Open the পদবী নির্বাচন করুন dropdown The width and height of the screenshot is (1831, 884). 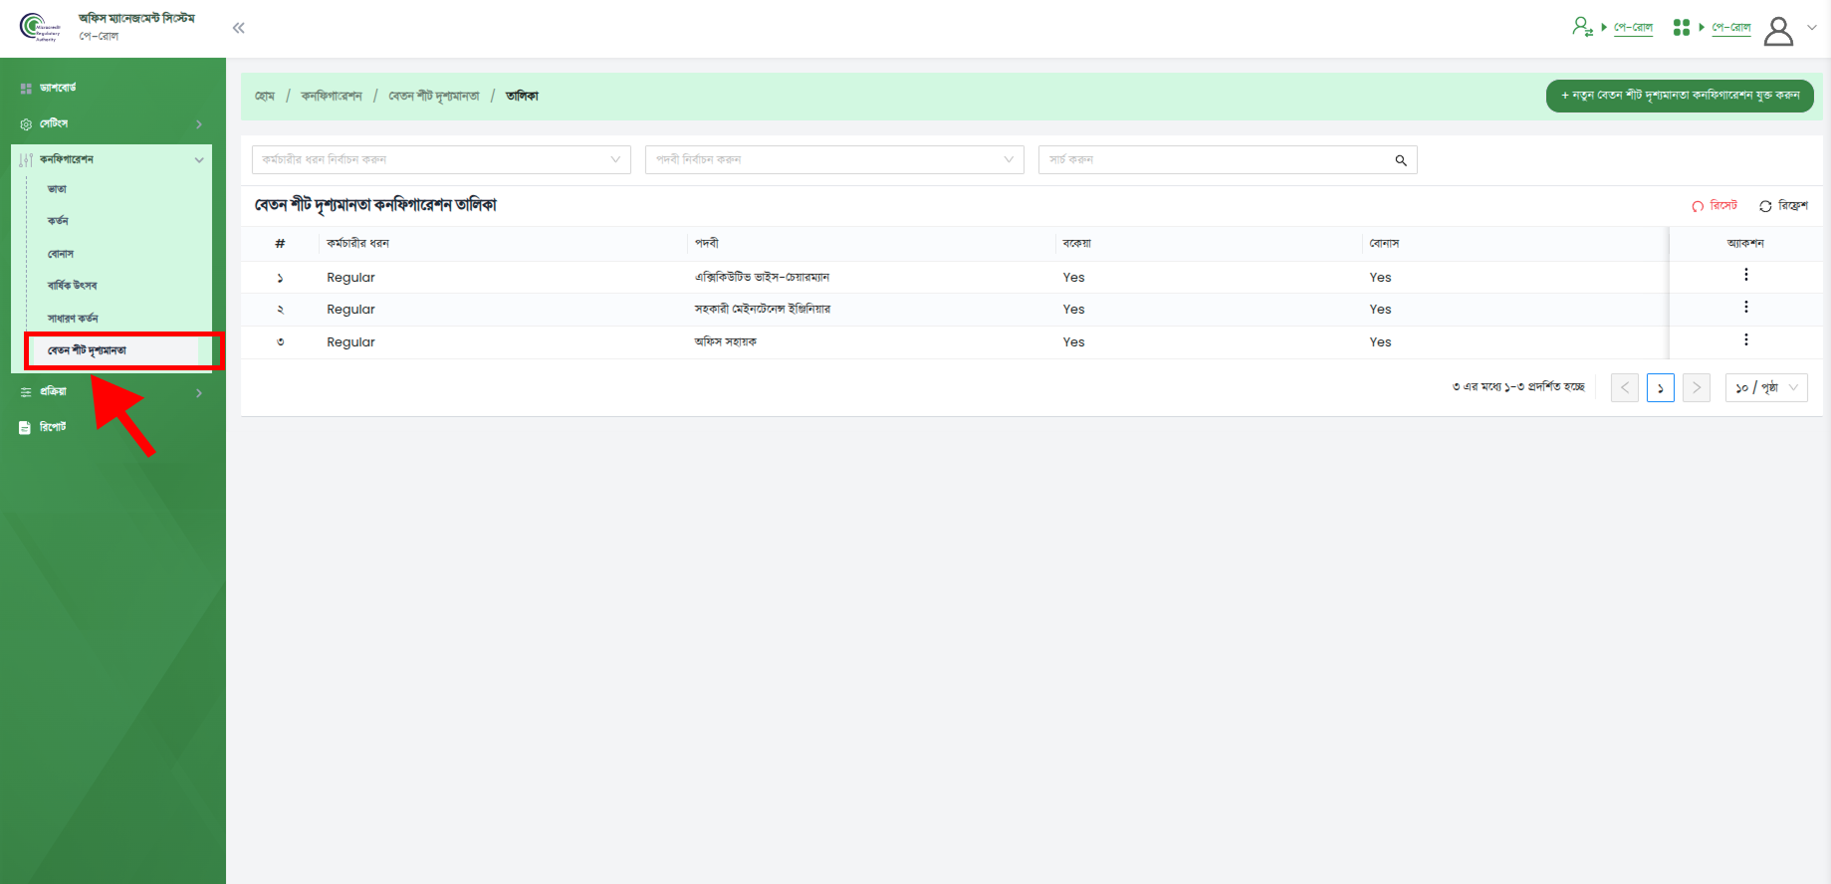click(x=834, y=159)
